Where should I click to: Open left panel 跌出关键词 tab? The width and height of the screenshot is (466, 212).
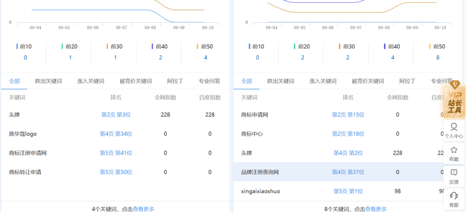pos(48,81)
